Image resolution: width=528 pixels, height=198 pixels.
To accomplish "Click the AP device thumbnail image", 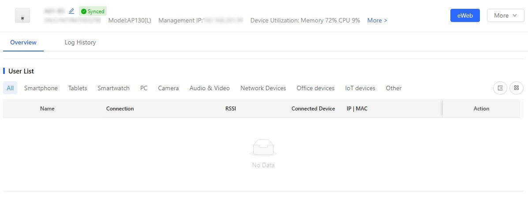I will coord(22,15).
